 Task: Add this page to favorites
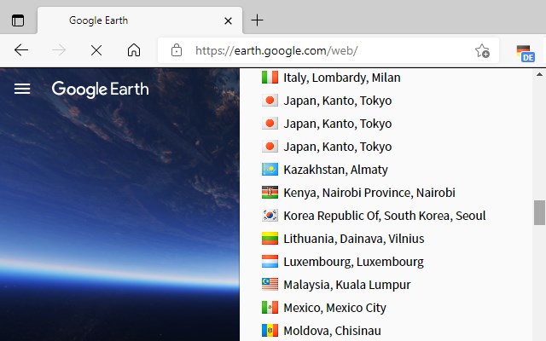point(482,51)
